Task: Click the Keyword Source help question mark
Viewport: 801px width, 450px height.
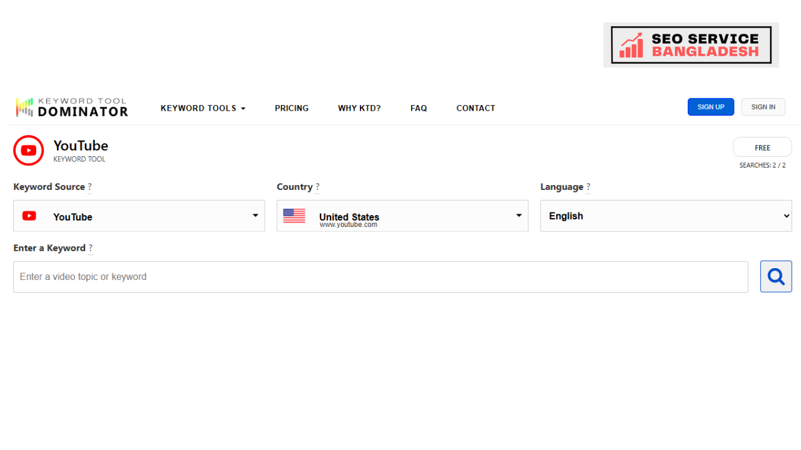Action: pyautogui.click(x=89, y=187)
